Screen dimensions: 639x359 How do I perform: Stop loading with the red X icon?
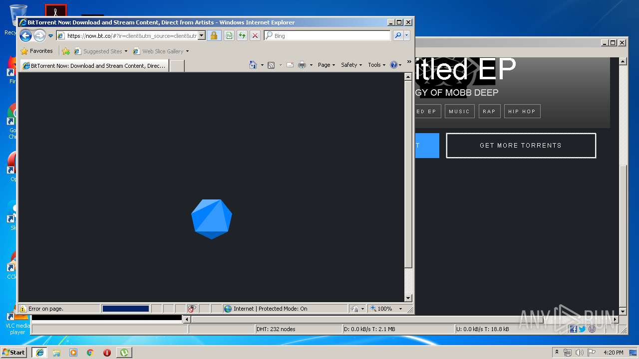click(x=255, y=35)
